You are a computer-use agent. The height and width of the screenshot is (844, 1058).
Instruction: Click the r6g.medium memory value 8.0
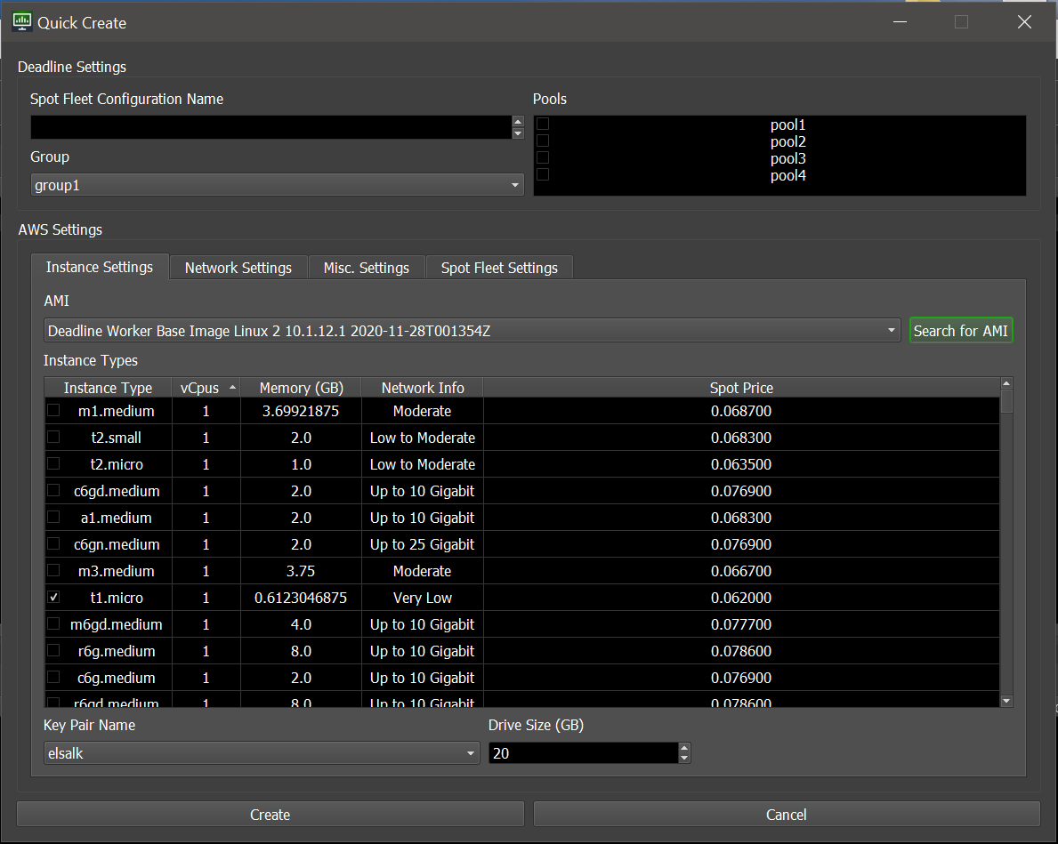pos(301,651)
